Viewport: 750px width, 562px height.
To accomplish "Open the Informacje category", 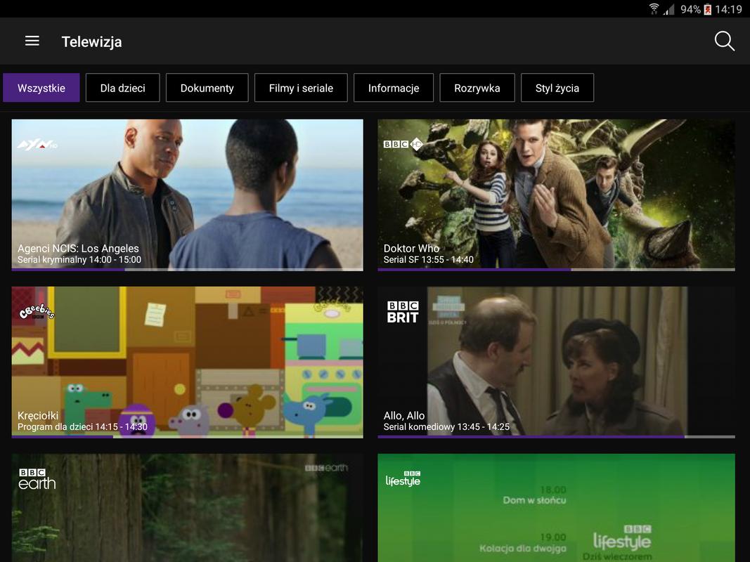I will coord(394,88).
